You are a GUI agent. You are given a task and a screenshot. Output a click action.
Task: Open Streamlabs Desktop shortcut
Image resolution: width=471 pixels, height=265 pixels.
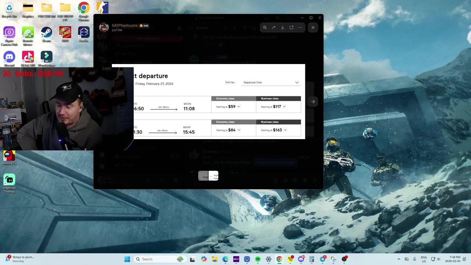coord(9,183)
